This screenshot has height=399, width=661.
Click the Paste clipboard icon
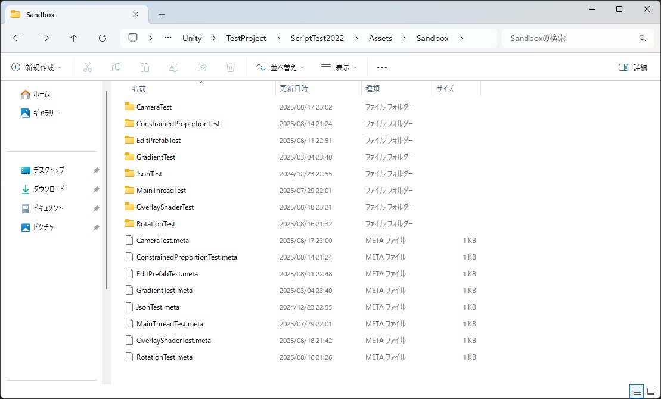point(145,67)
